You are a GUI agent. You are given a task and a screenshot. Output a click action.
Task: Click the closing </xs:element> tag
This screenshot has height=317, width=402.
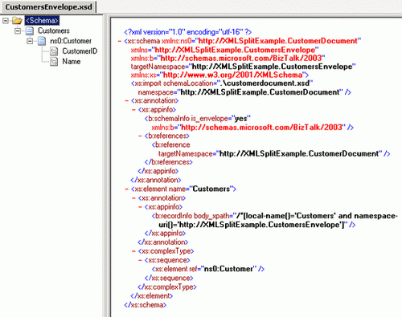[152, 296]
